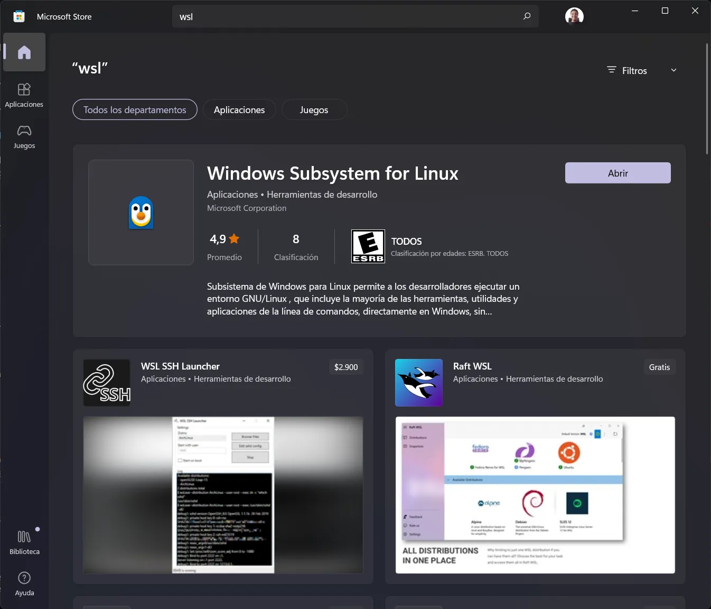Select Juegos filter pill

coord(314,109)
